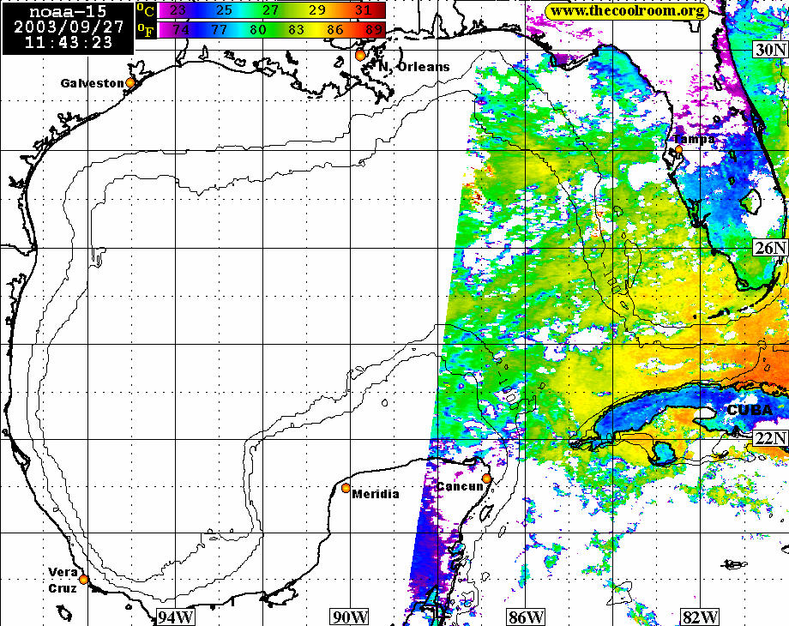Click the 23 value on Celsius scale
789x626 pixels.
[178, 10]
